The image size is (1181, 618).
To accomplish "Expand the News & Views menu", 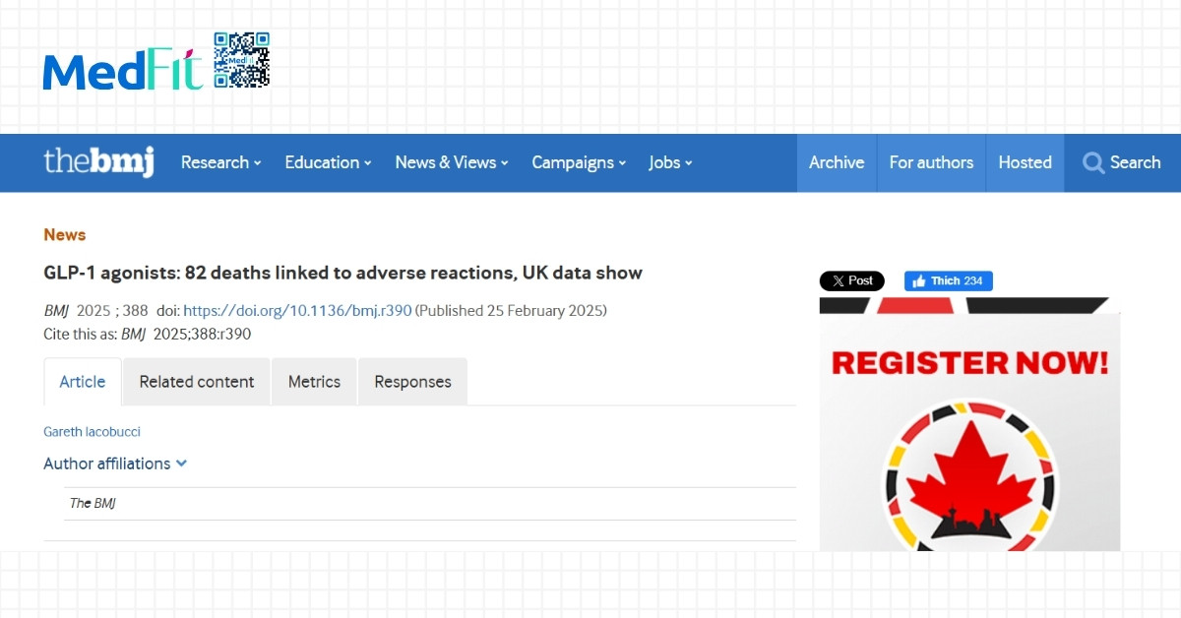I will click(451, 163).
